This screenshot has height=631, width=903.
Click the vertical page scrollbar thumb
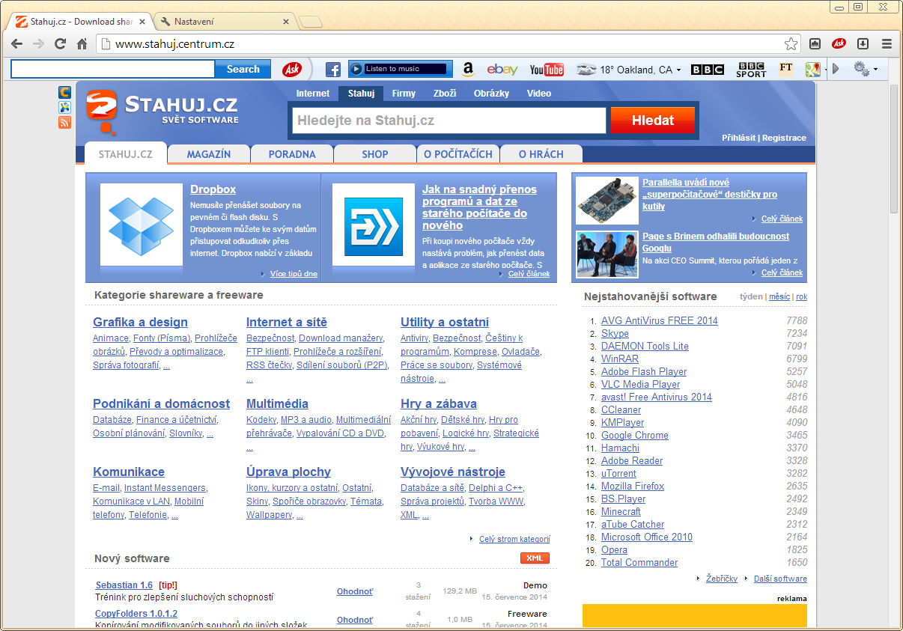click(x=893, y=150)
